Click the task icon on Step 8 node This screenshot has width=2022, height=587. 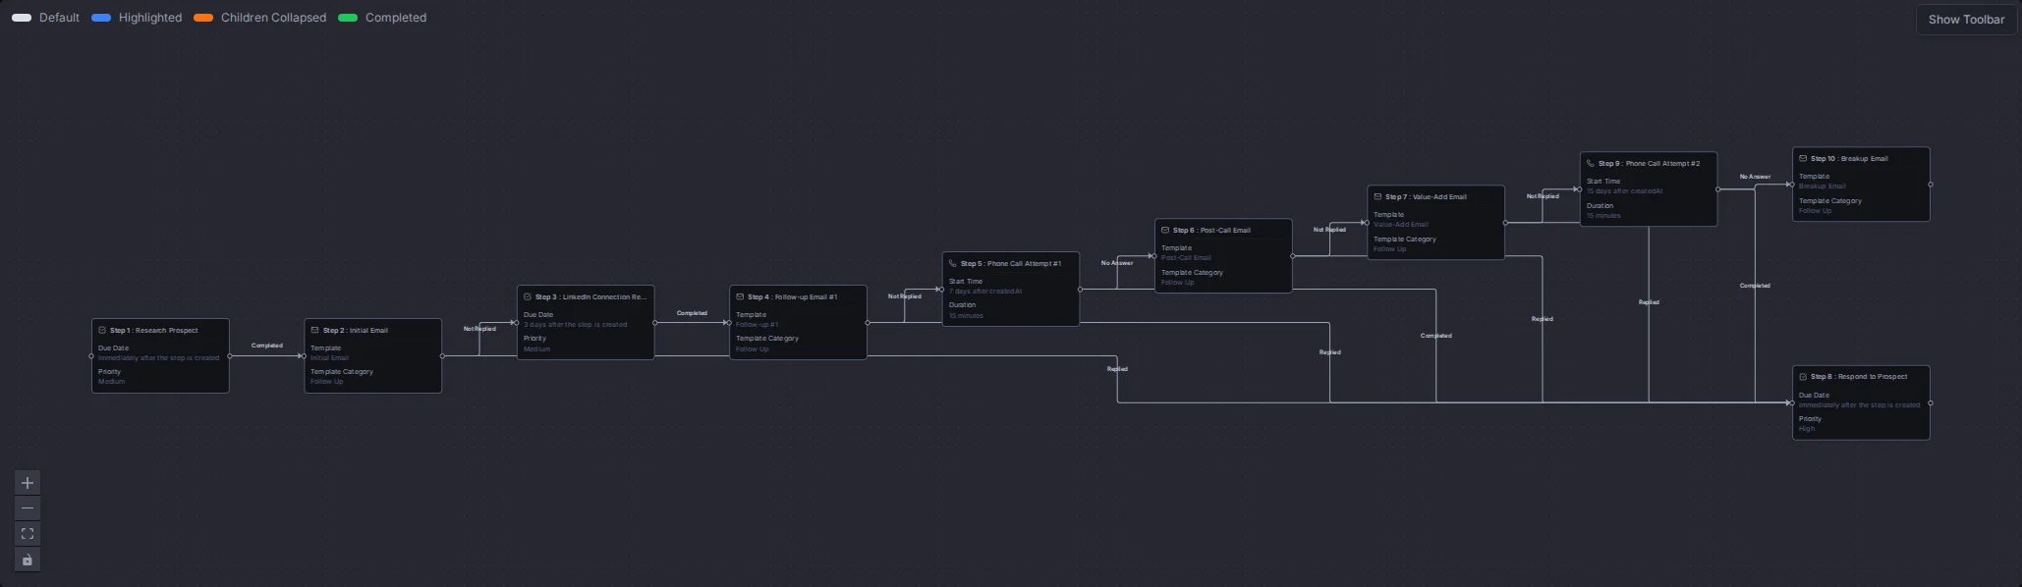coord(1803,377)
